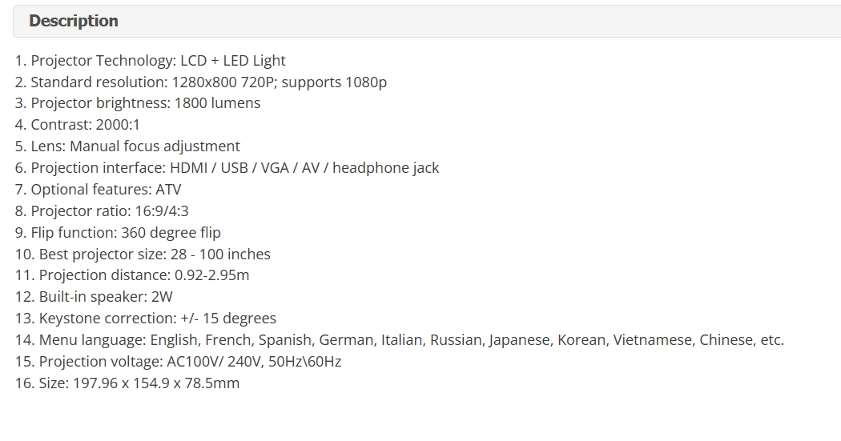841x441 pixels.
Task: Click the Lens manual focus adjustment line
Action: [127, 146]
